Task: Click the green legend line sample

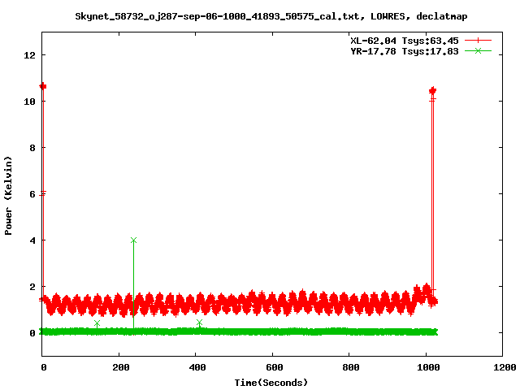Action: click(478, 50)
